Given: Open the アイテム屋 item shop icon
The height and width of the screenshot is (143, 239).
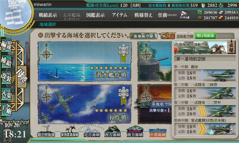Looking at the screenshot, I should tap(185, 15).
